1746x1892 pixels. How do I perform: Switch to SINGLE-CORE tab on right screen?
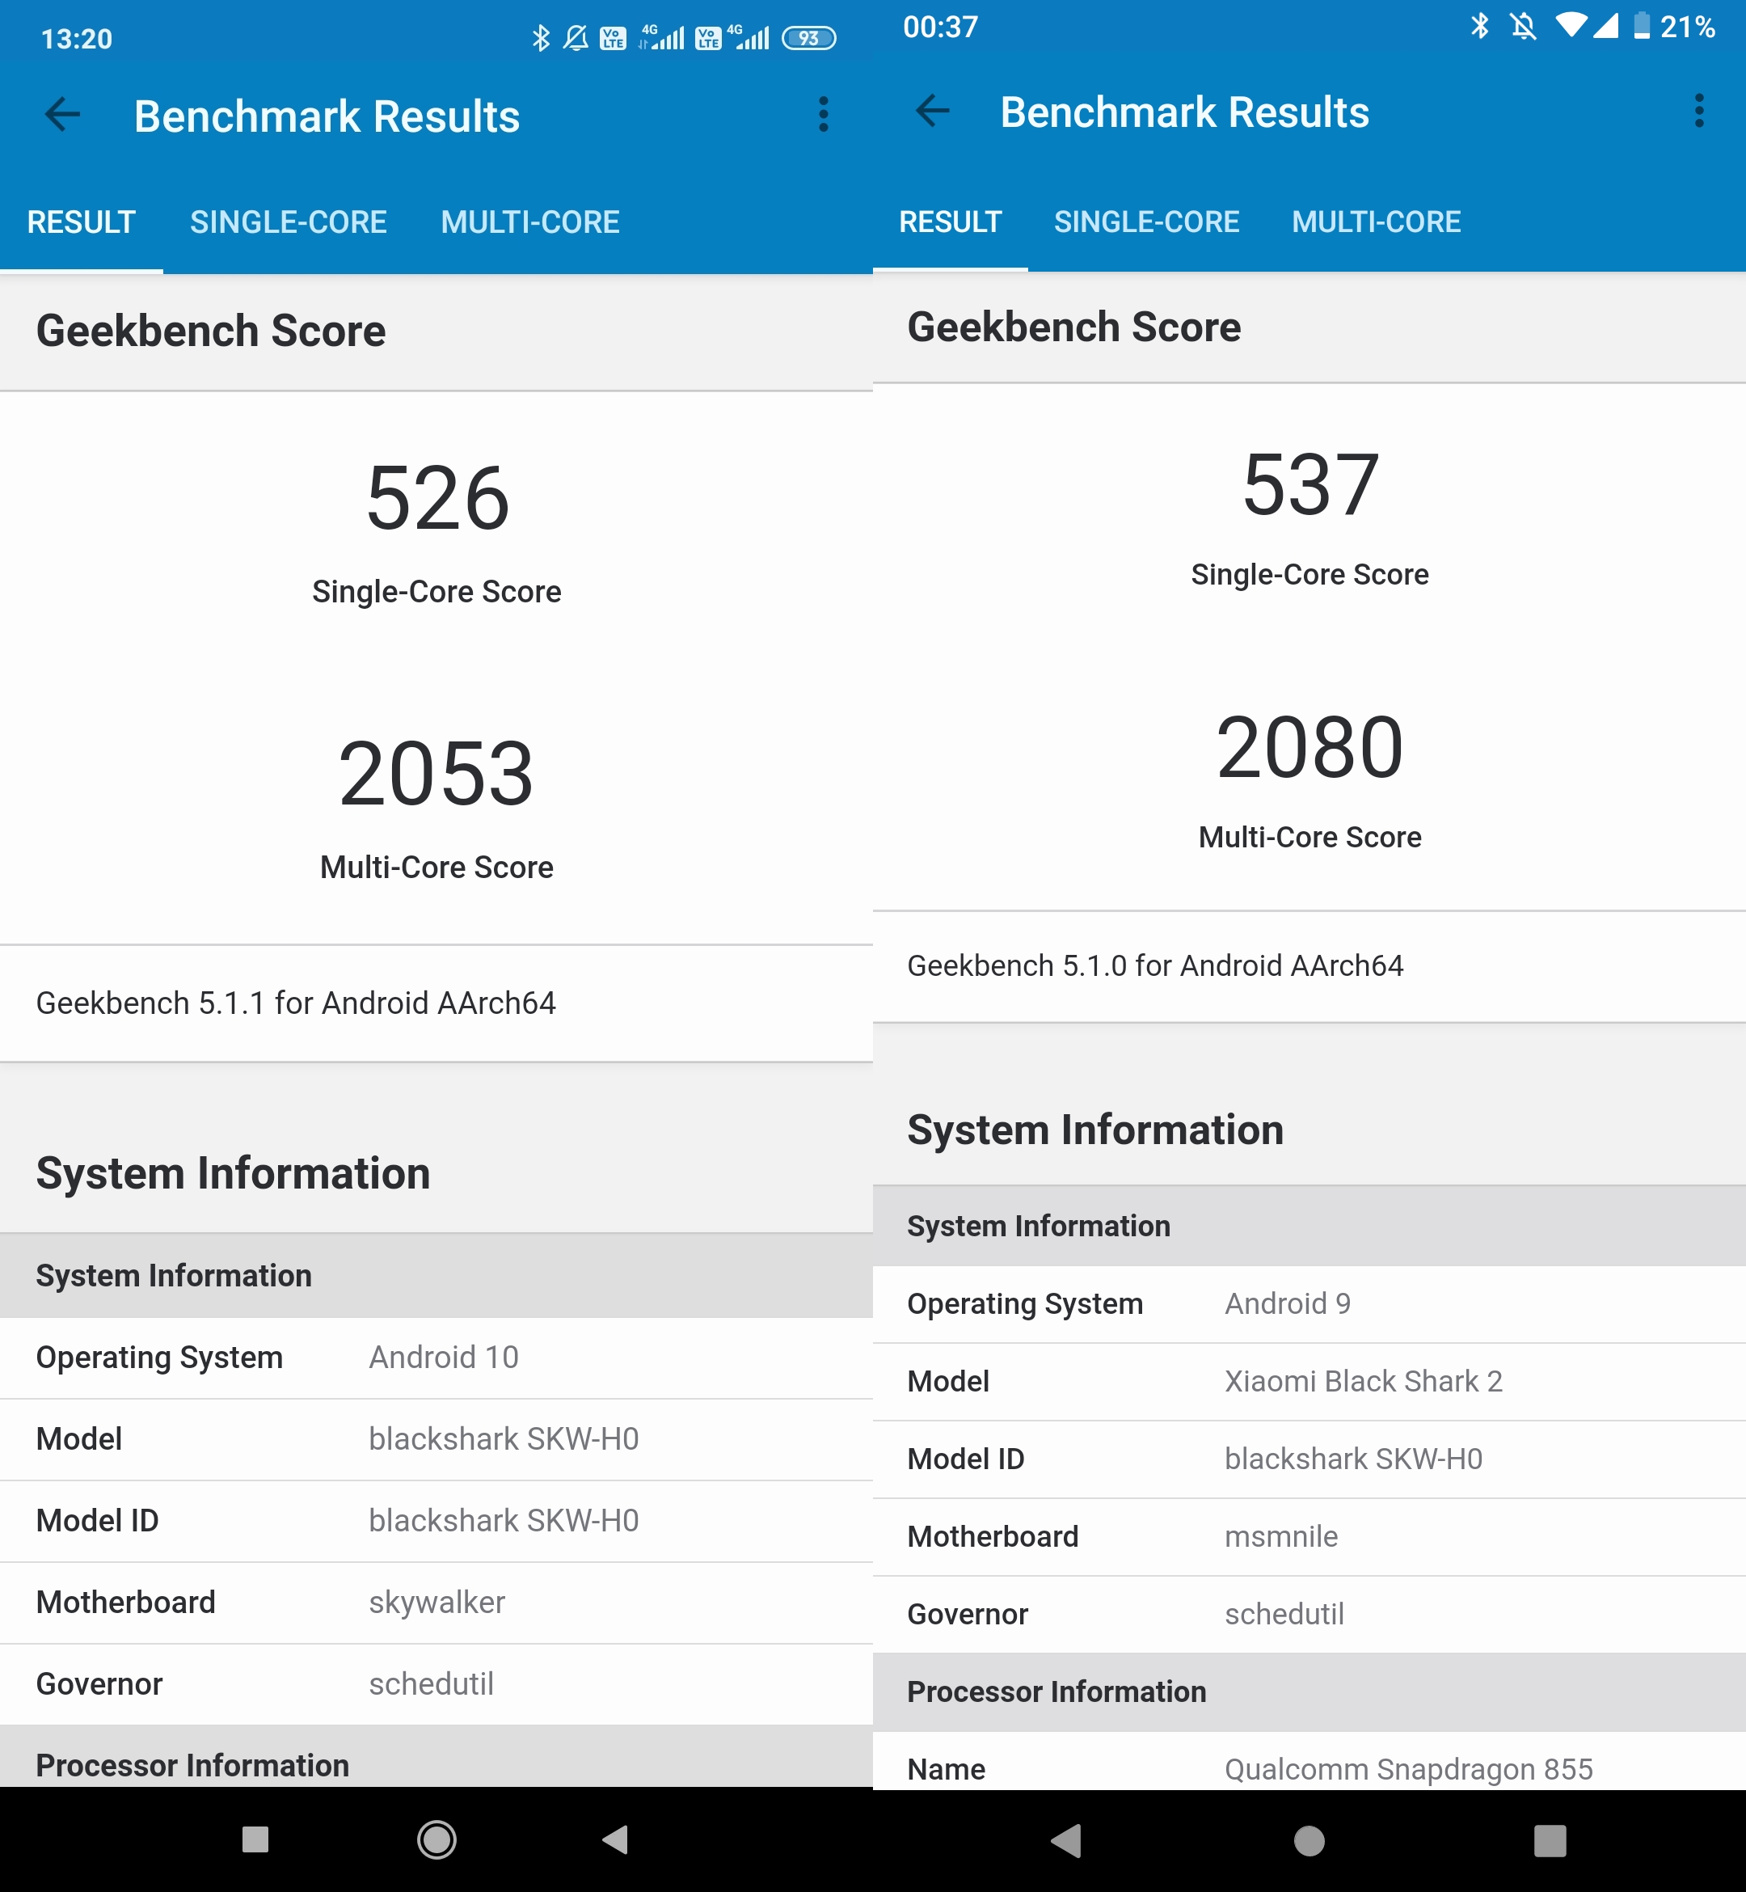coord(1146,222)
